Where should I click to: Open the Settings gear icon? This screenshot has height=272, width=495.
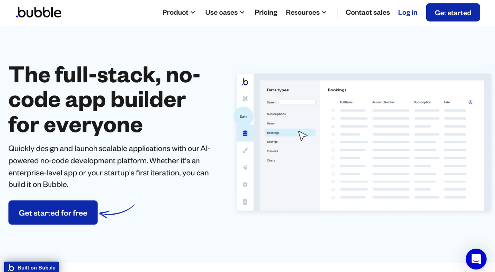245,184
